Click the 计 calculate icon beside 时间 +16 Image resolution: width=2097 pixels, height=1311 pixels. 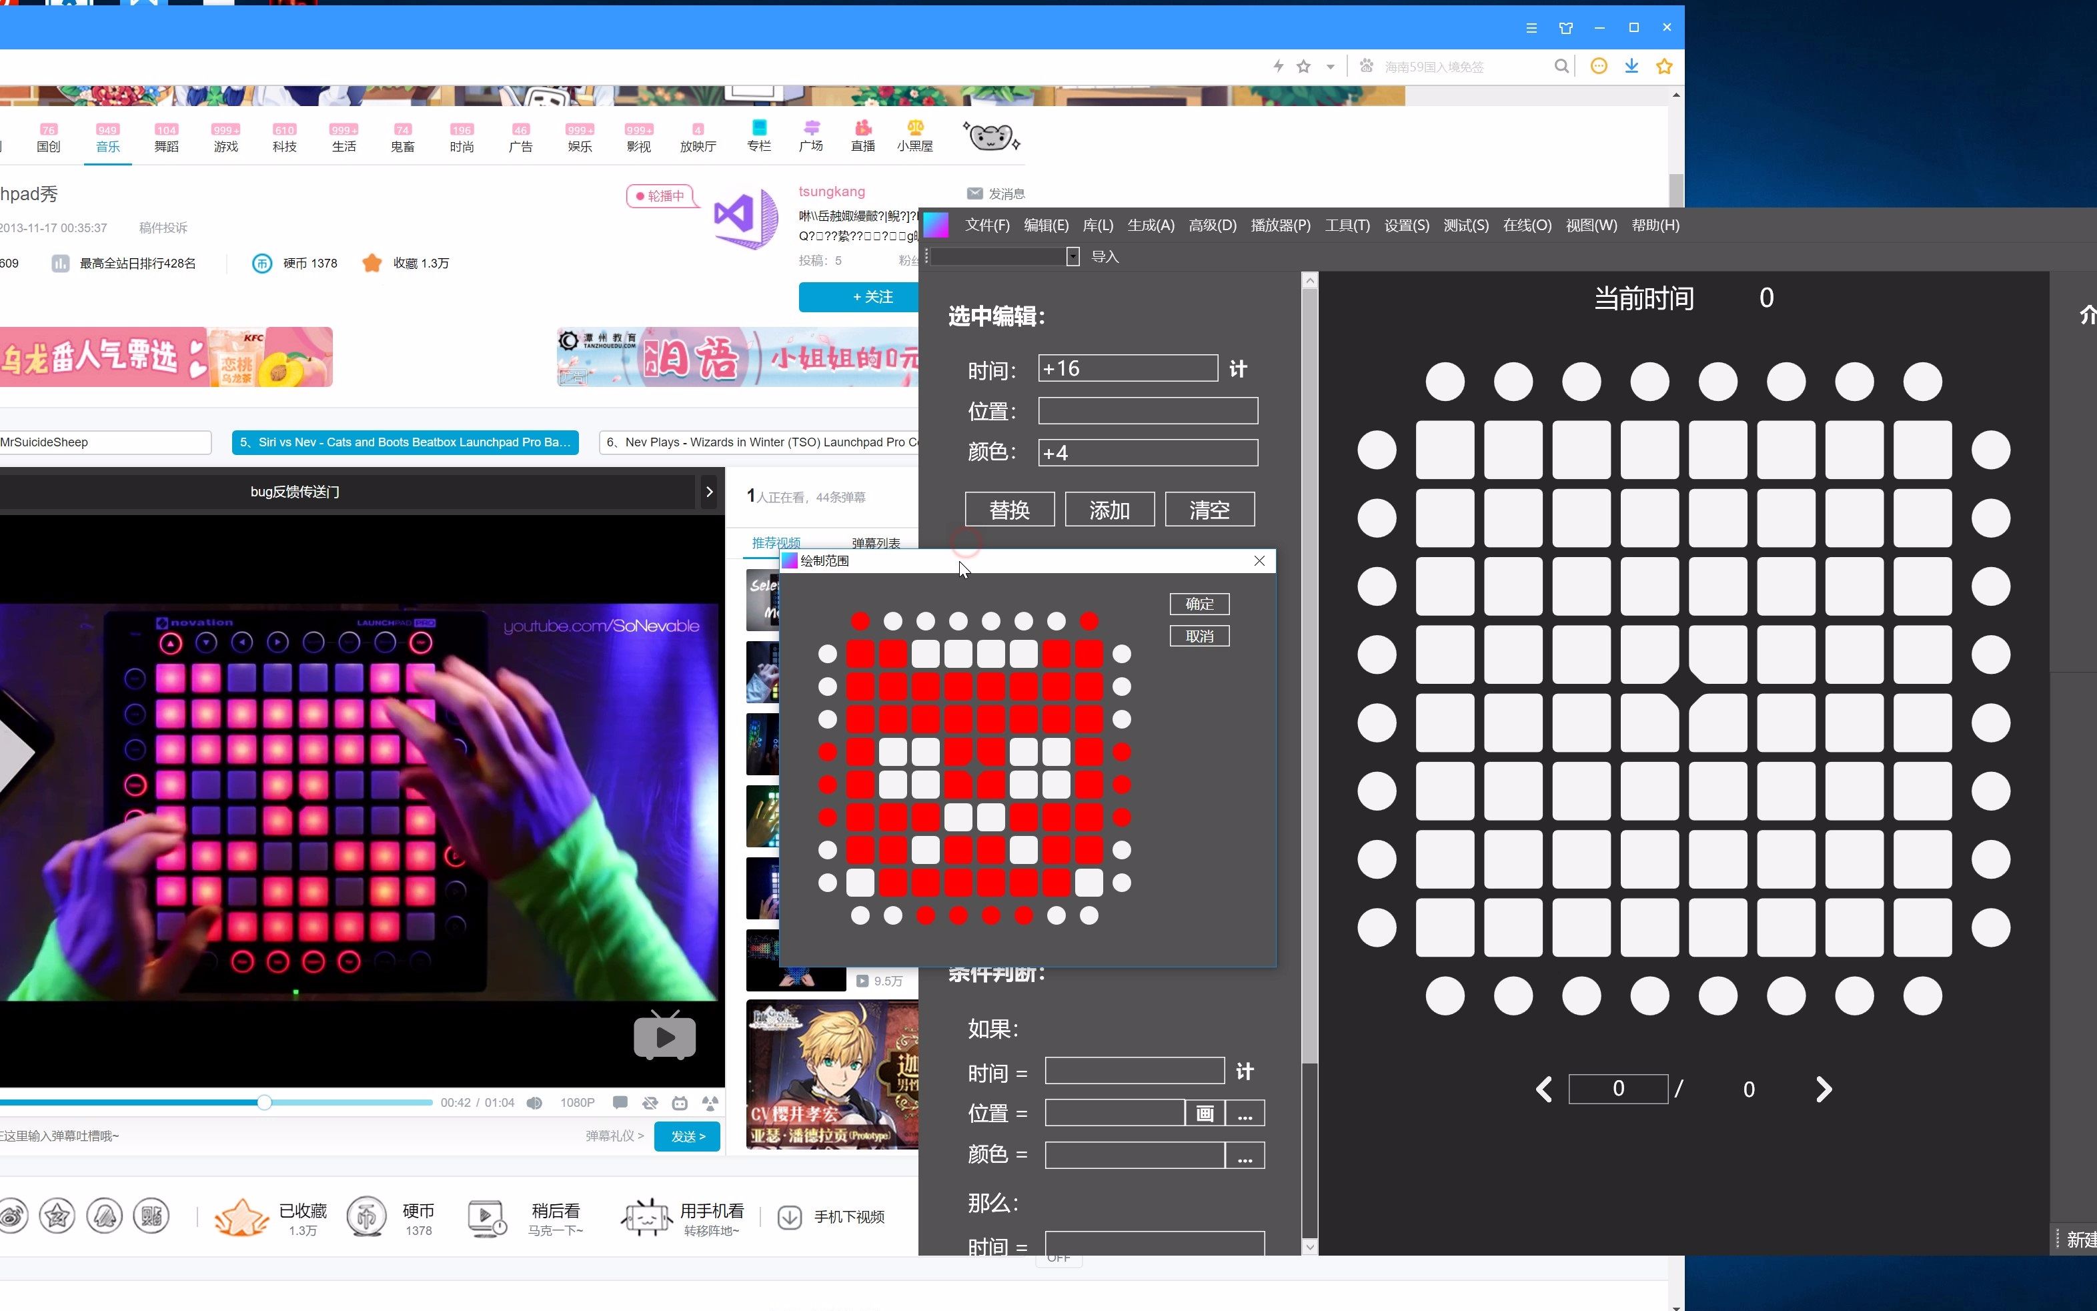coord(1237,370)
